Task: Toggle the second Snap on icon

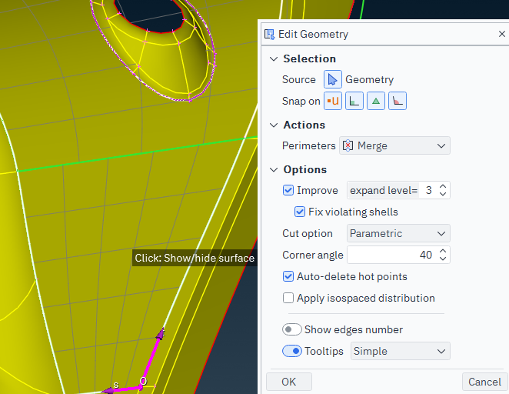Action: coord(354,101)
